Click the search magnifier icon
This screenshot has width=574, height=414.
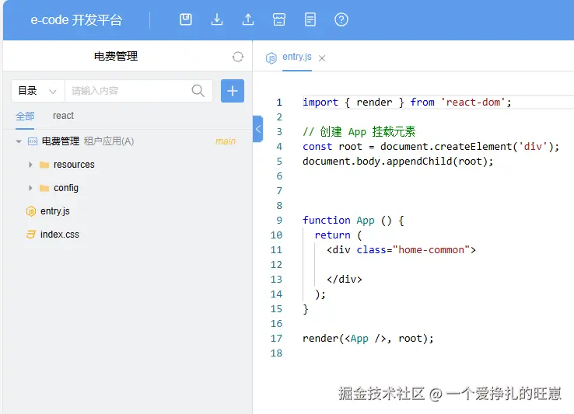click(198, 91)
